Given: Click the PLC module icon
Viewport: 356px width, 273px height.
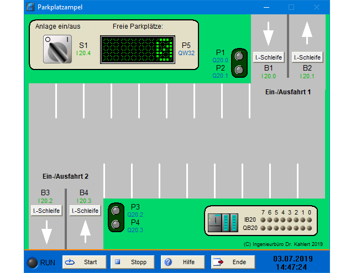Looking at the screenshot, I should coord(223,223).
